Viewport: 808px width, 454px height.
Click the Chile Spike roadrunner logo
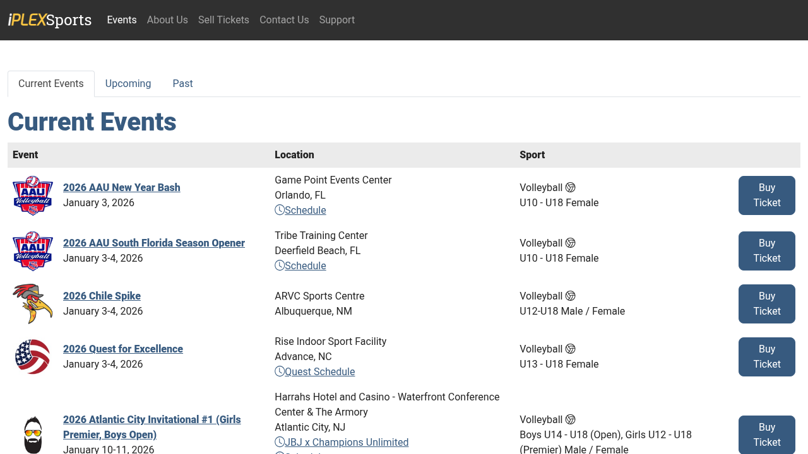tap(33, 304)
